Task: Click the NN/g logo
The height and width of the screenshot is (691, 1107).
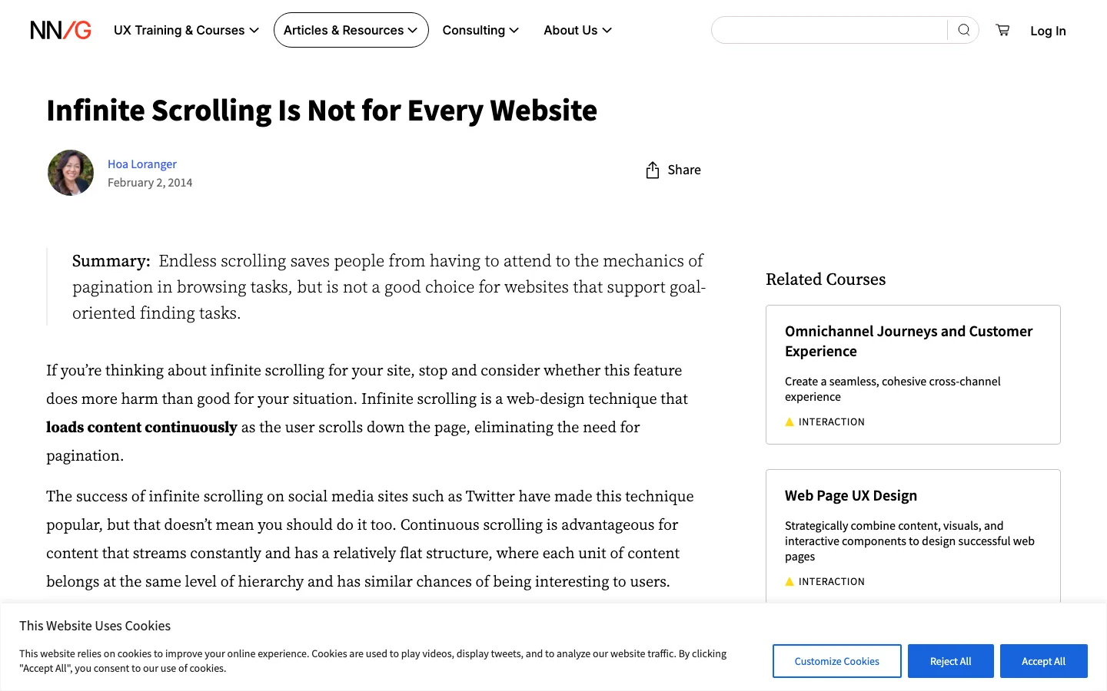Action: pyautogui.click(x=61, y=30)
